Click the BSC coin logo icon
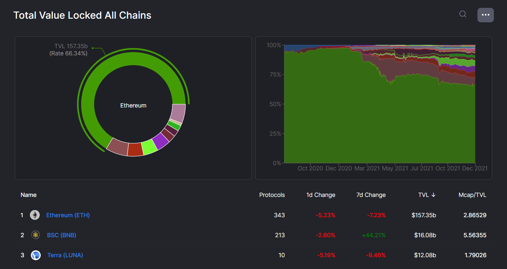Viewport: 507px width, 269px height. 35,235
